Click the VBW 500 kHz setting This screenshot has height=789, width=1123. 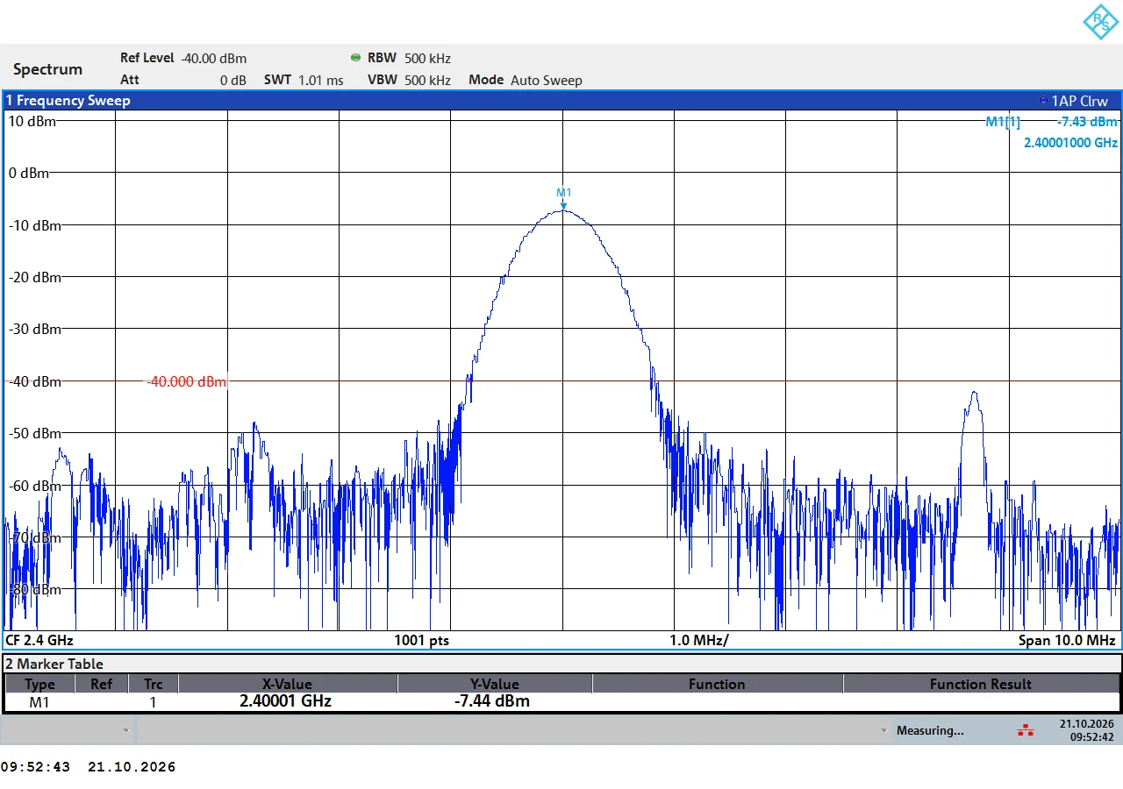[409, 80]
